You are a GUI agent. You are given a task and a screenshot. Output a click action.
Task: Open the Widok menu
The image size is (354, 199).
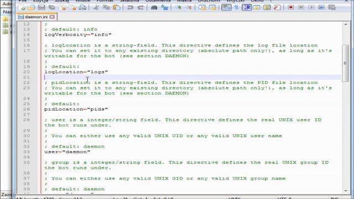[x=83, y=1]
